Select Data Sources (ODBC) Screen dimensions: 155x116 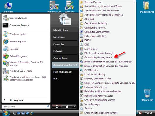pyautogui.click(x=95, y=36)
